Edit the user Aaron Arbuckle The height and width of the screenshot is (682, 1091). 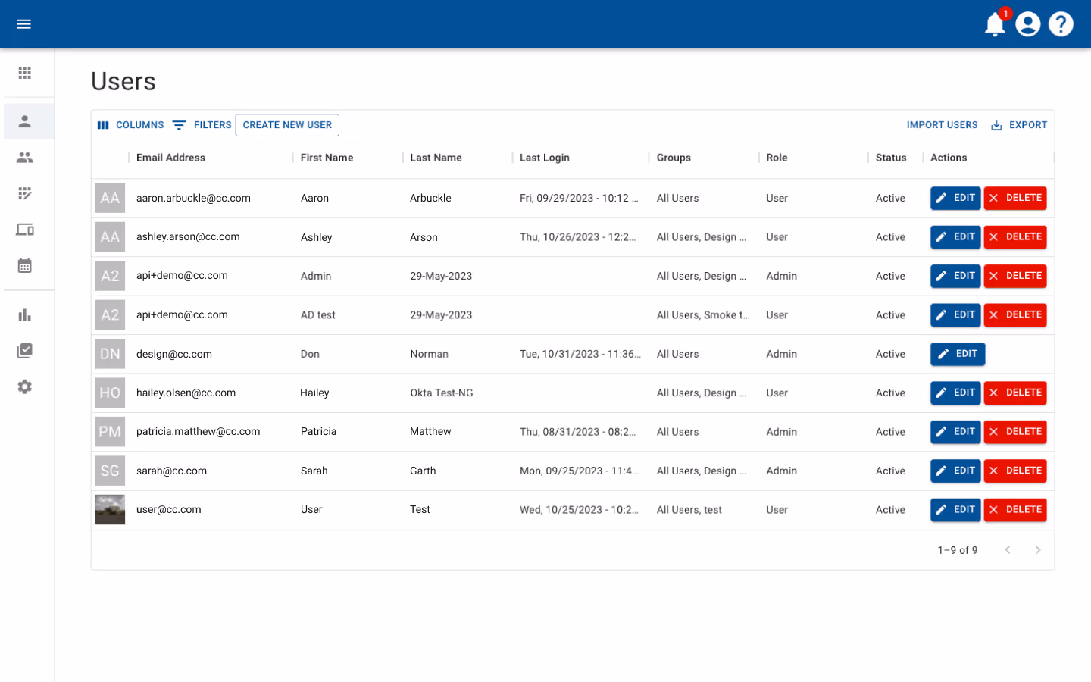click(955, 198)
